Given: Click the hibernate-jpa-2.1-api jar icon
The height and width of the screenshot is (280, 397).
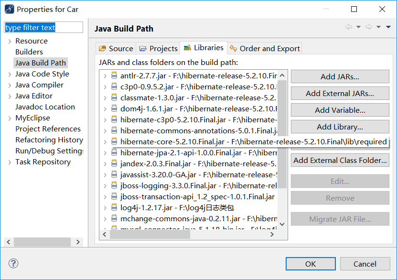Looking at the screenshot, I should pos(114,152).
